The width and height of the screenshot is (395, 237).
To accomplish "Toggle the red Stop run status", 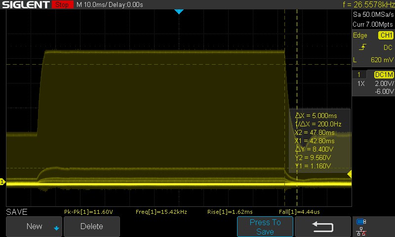I will (x=62, y=4).
